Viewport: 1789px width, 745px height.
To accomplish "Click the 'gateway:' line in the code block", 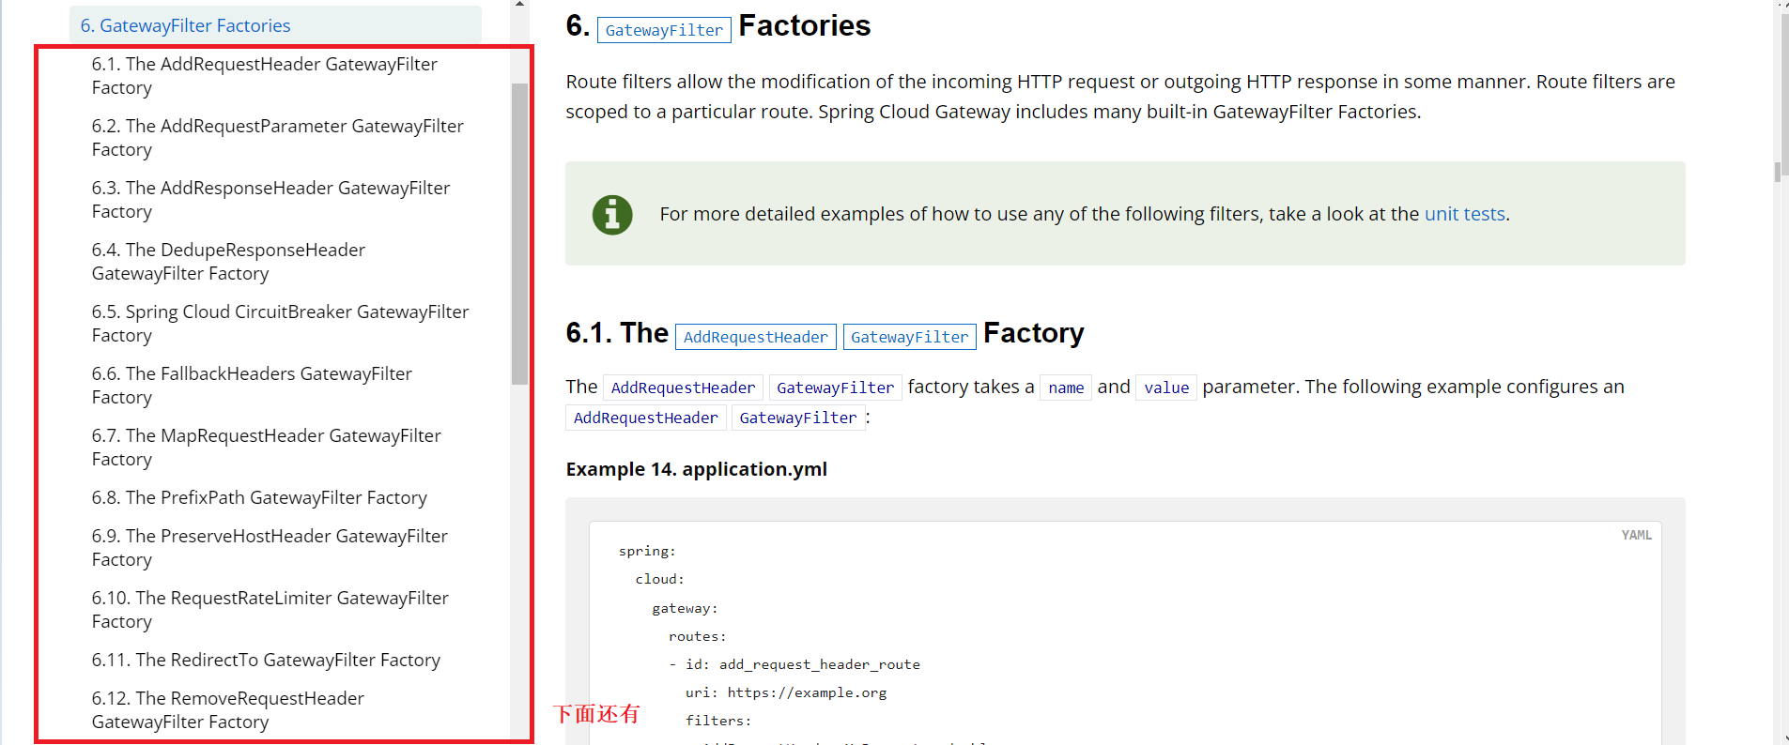I will (x=685, y=608).
